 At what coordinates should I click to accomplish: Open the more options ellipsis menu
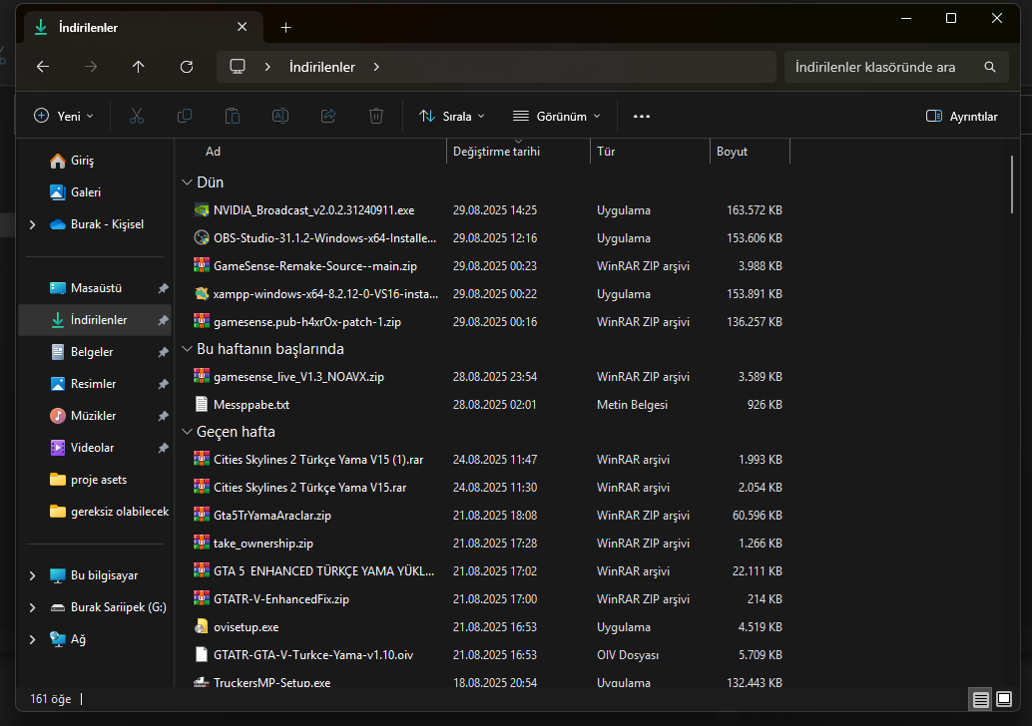tap(642, 116)
